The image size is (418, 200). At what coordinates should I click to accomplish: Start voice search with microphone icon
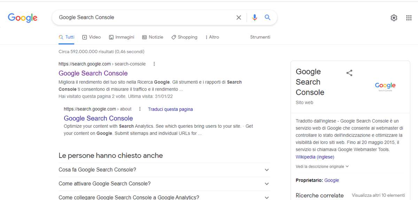(255, 17)
